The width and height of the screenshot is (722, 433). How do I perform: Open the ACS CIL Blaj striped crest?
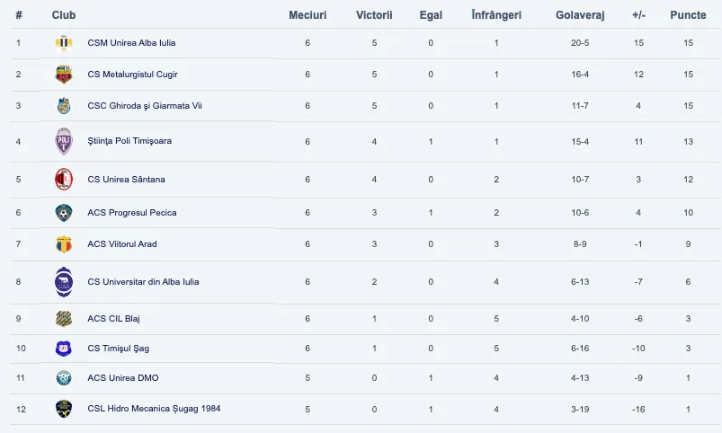(64, 318)
